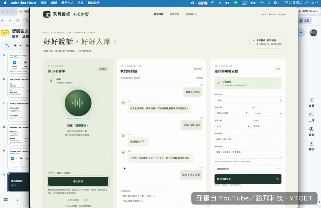The image size is (321, 208).
Task: Switch to the 用餐安排 nav tab
Action: (174, 14)
